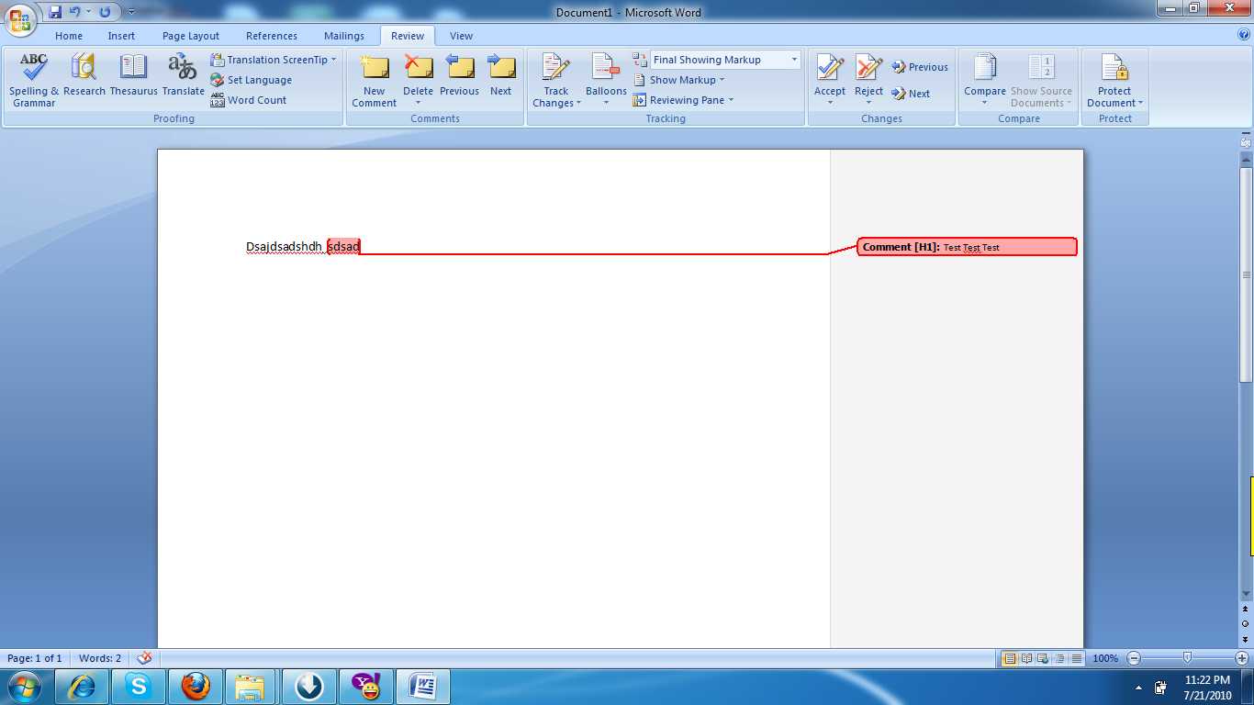Viewport: 1254px width, 705px height.
Task: Open Skype from the taskbar
Action: [139, 687]
